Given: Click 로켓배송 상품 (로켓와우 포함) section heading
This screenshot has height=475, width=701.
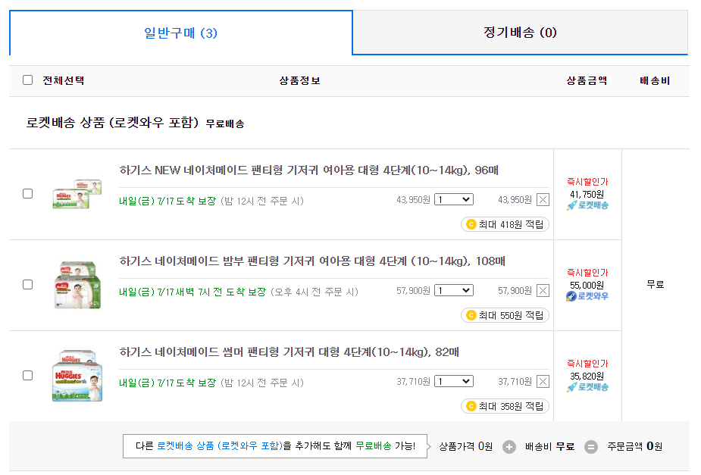Looking at the screenshot, I should [112, 123].
